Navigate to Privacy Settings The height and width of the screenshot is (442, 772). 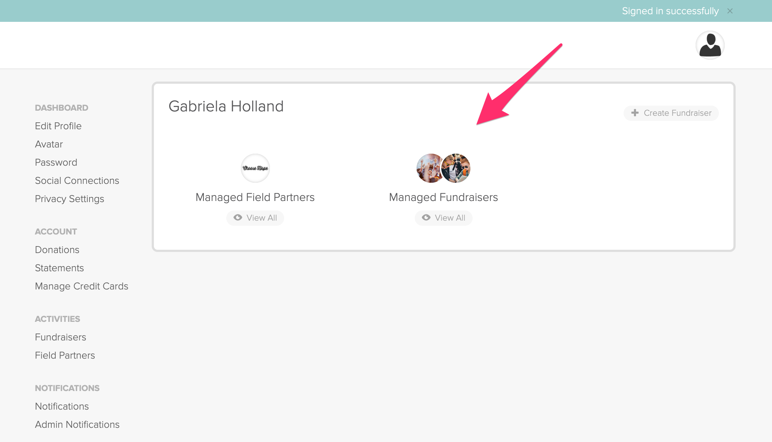point(69,199)
